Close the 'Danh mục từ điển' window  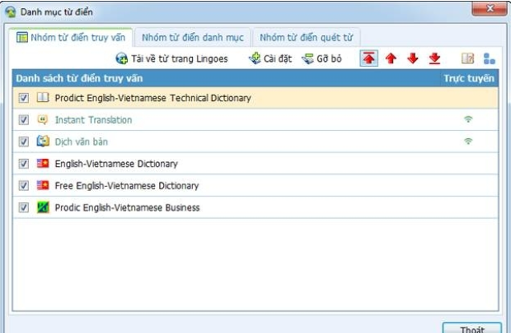[x=489, y=9]
